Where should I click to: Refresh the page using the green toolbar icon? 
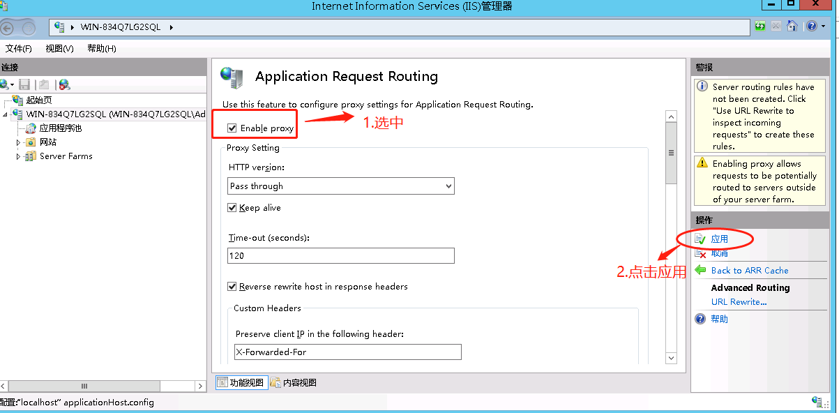coord(760,27)
